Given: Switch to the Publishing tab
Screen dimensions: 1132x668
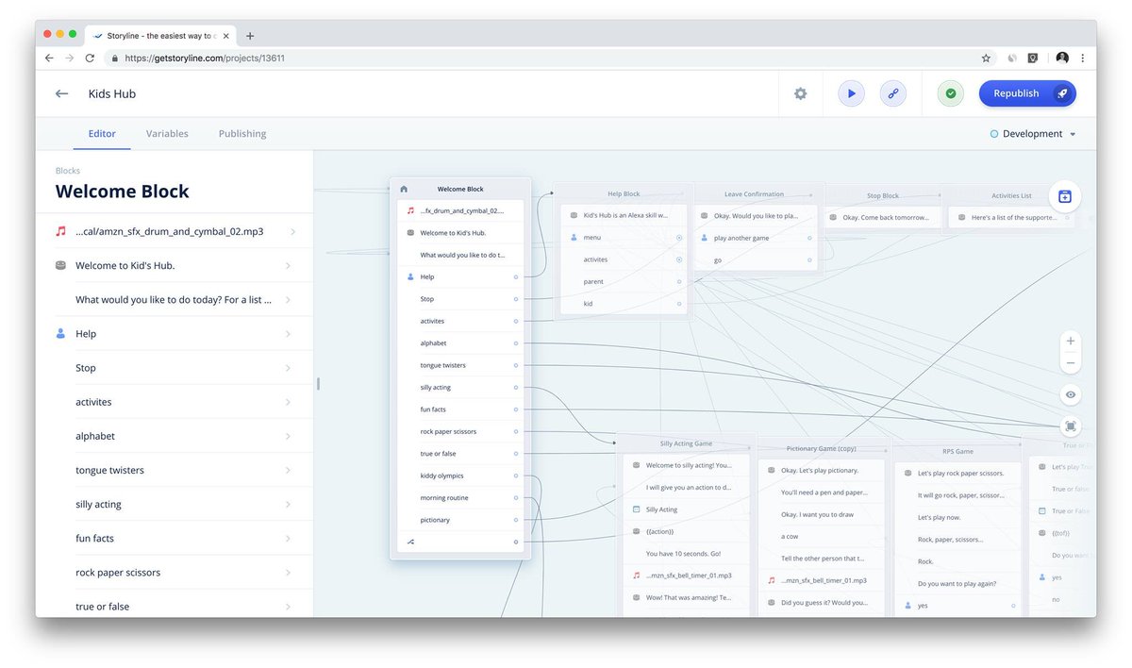Looking at the screenshot, I should coord(241,133).
